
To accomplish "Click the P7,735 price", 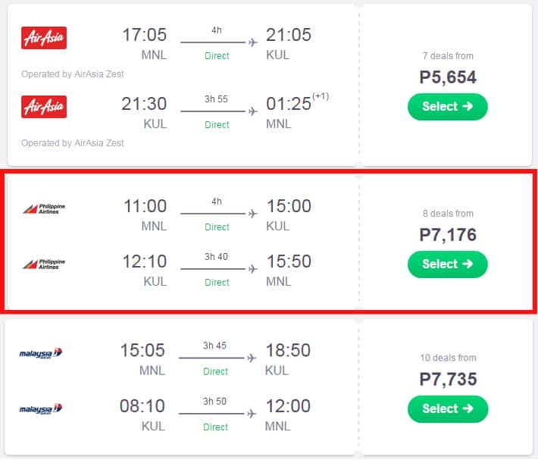I will coord(448,379).
